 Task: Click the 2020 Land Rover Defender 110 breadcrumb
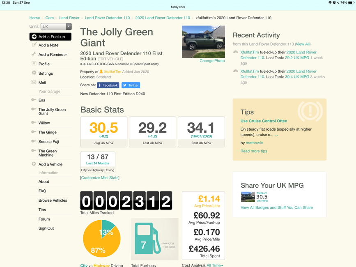[163, 18]
